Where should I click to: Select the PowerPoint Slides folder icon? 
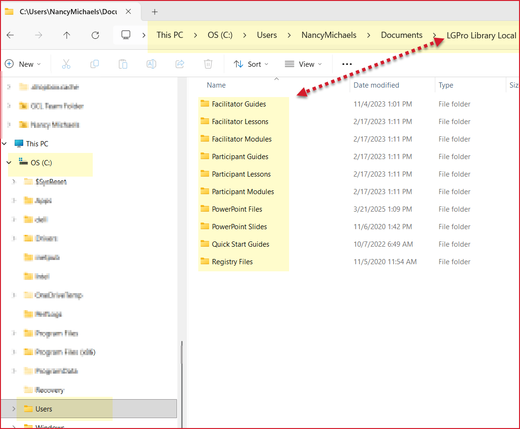tap(205, 227)
